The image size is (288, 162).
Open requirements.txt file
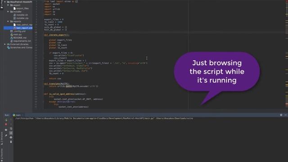click(22, 41)
